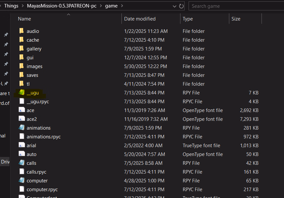Image resolution: width=284 pixels, height=198 pixels.
Task: Expand chevron after MayasMission-0.5.3PATREON-pc breadcrumb
Action: (101, 6)
